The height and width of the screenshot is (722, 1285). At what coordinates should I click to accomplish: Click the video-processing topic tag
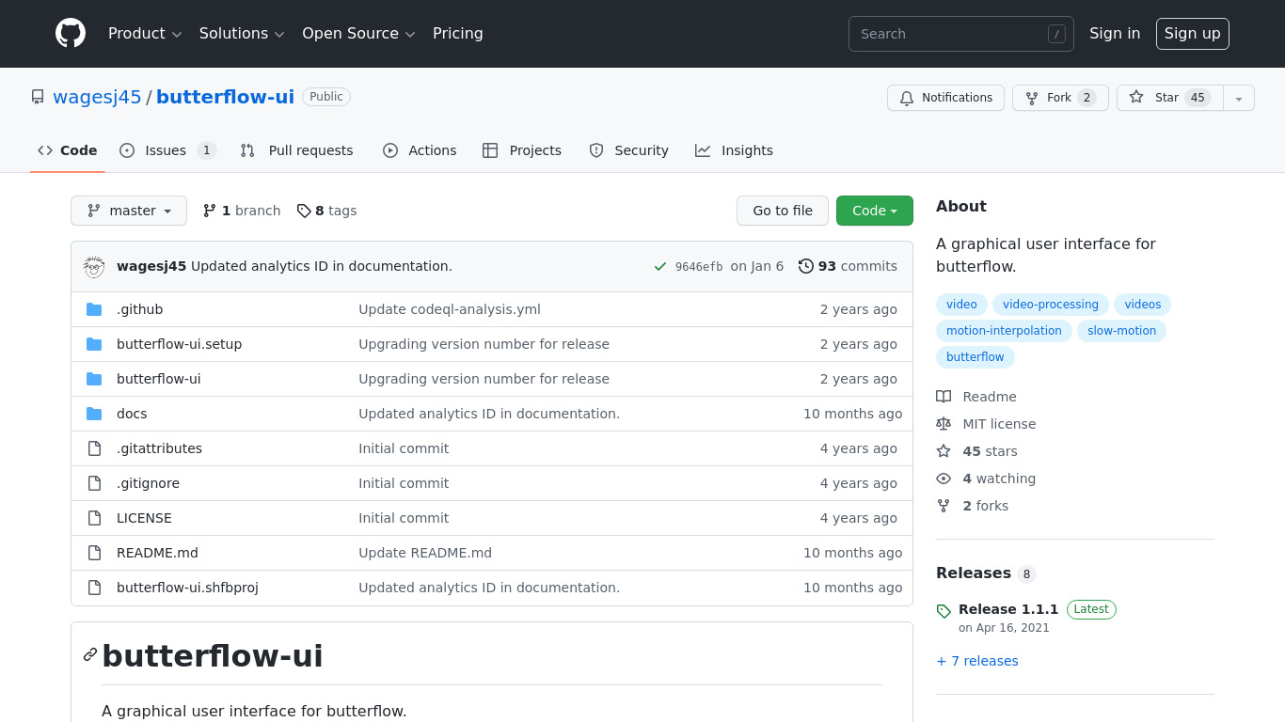tap(1051, 305)
